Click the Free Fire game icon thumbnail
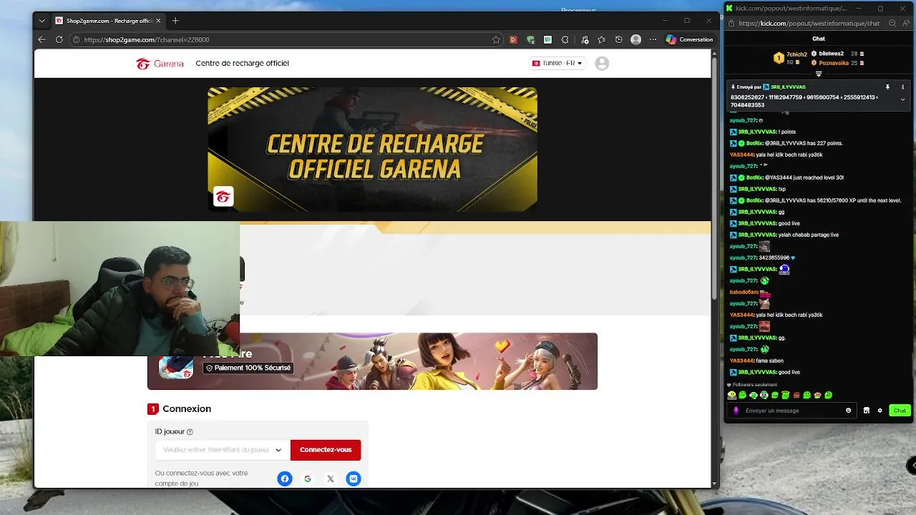Viewport: 916px width, 515px height. pos(176,367)
